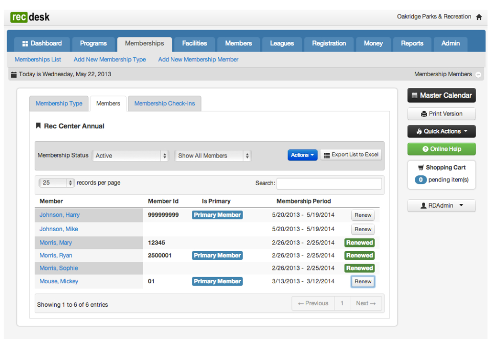The image size is (491, 339).
Task: Open the Membership Status Active dropdown
Action: click(130, 155)
